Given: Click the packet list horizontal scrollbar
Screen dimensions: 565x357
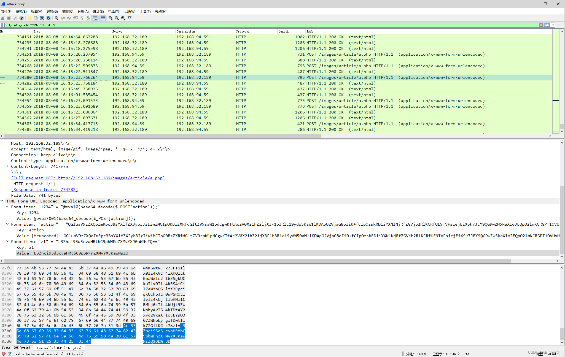Looking at the screenshot, I should pos(162,136).
